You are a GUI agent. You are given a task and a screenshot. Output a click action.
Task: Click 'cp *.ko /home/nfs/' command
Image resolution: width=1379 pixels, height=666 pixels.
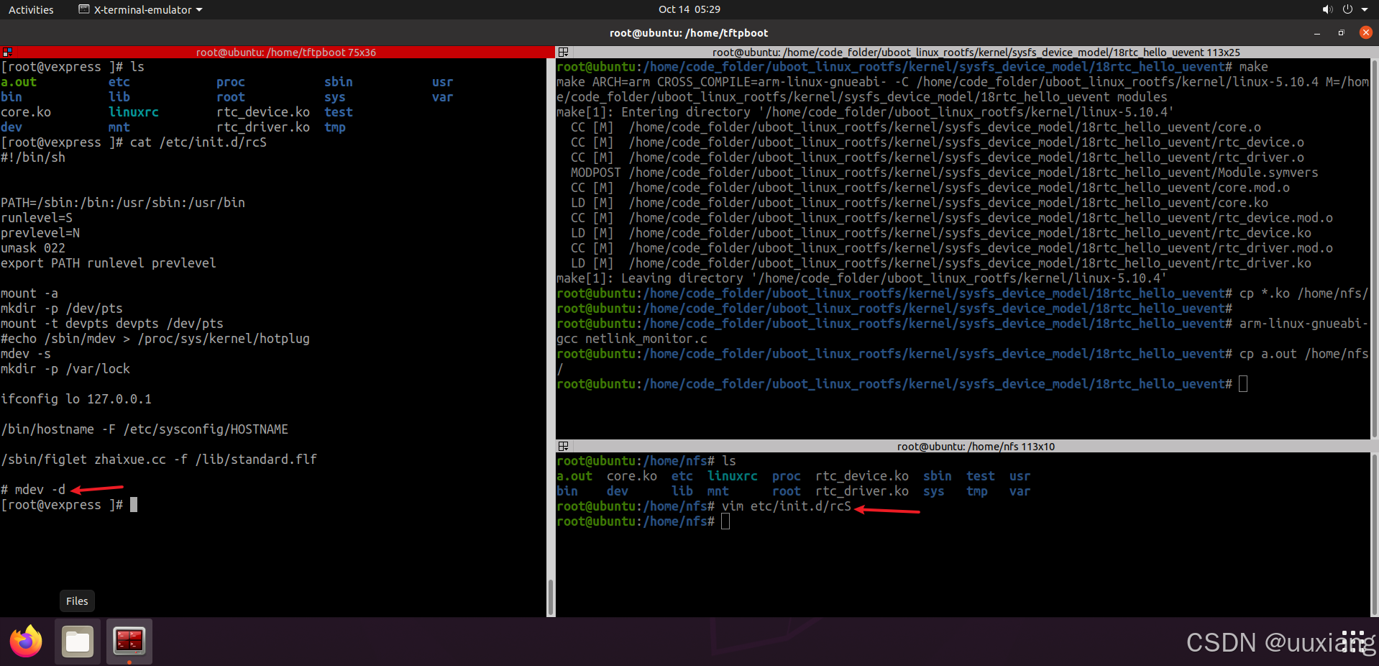(x=1304, y=293)
